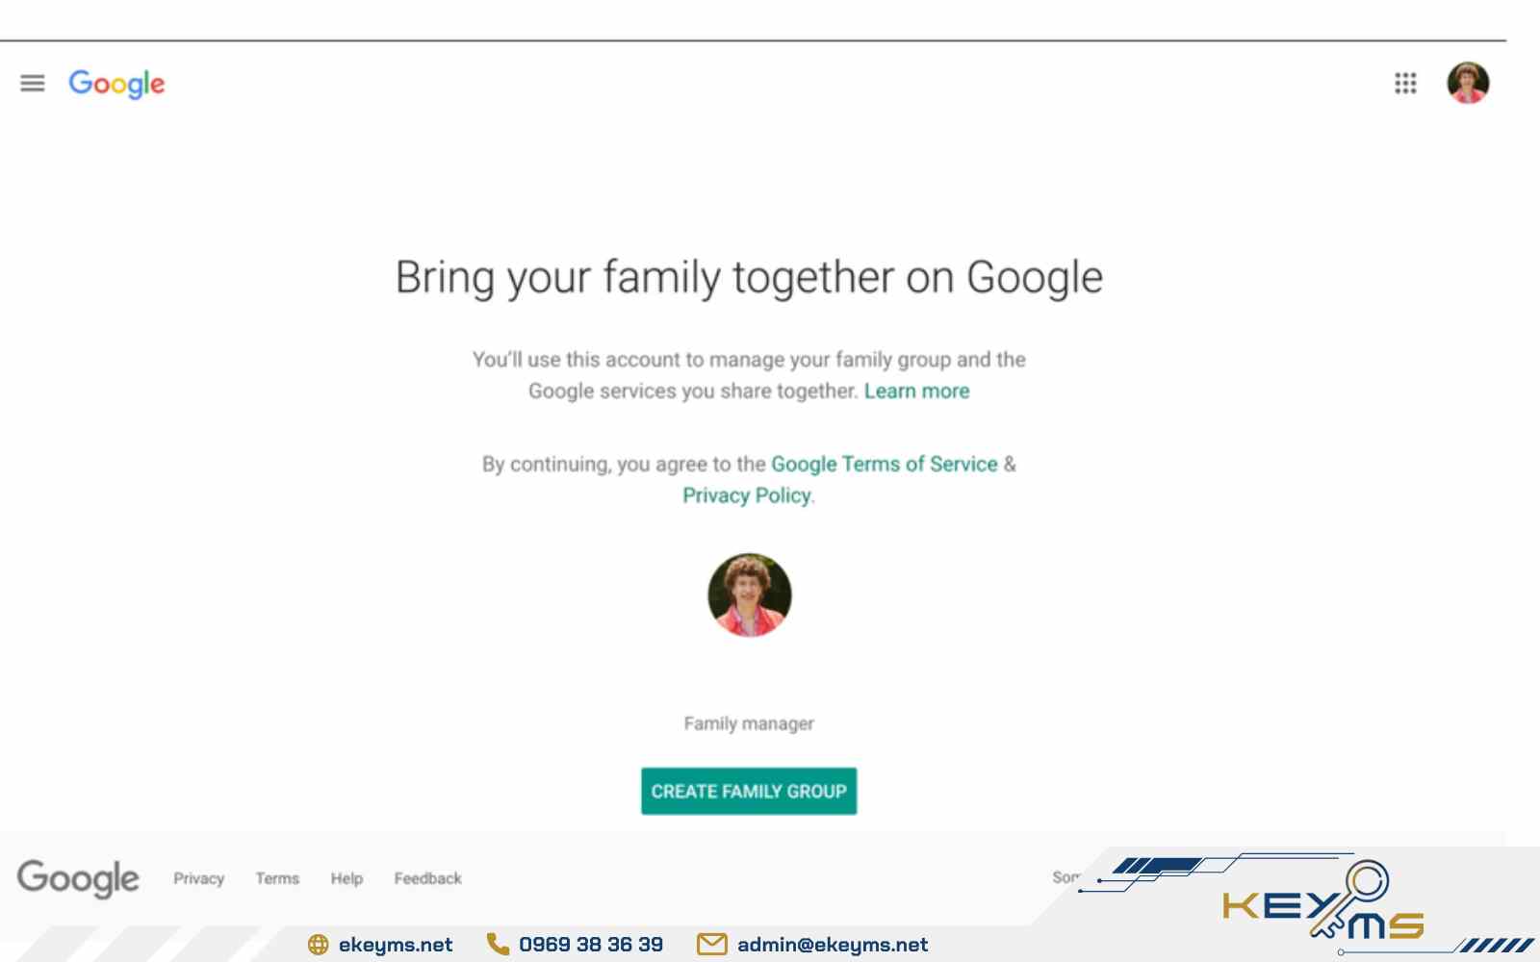Click the Google logo in the header
1540x962 pixels.
(116, 85)
